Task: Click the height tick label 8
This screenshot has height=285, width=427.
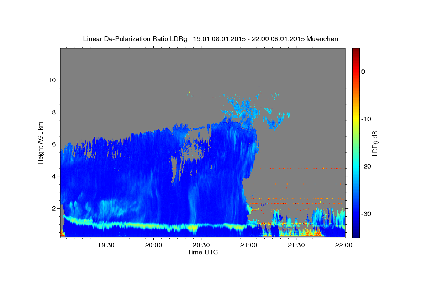Action: click(53, 112)
